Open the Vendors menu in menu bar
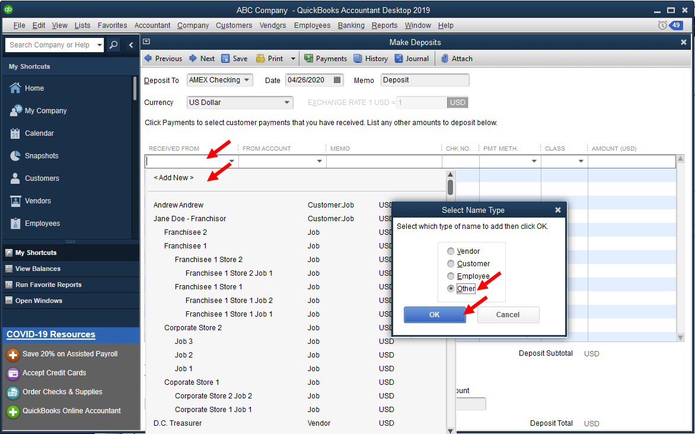This screenshot has width=695, height=434. [273, 25]
